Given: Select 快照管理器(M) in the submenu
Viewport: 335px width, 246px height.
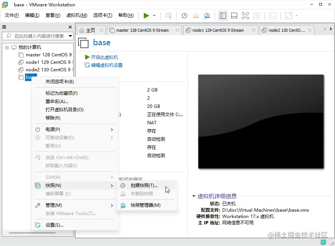Looking at the screenshot, I should [147, 205].
